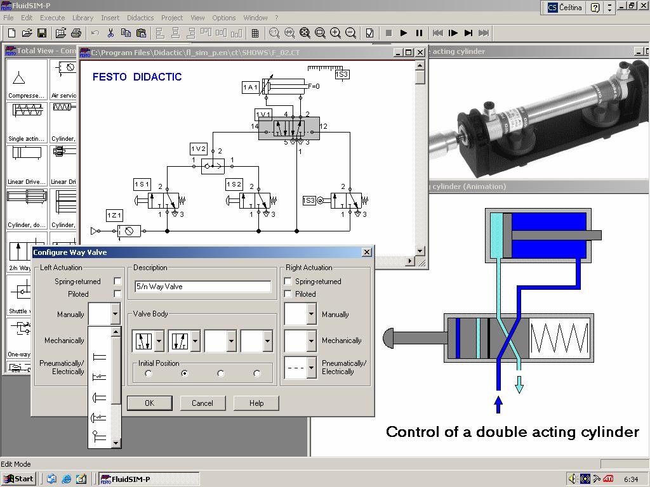Click the volume speaker icon in system tray
The width and height of the screenshot is (650, 487).
(573, 479)
